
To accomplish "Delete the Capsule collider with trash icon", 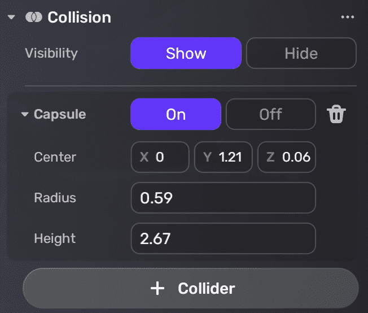I will click(x=336, y=115).
